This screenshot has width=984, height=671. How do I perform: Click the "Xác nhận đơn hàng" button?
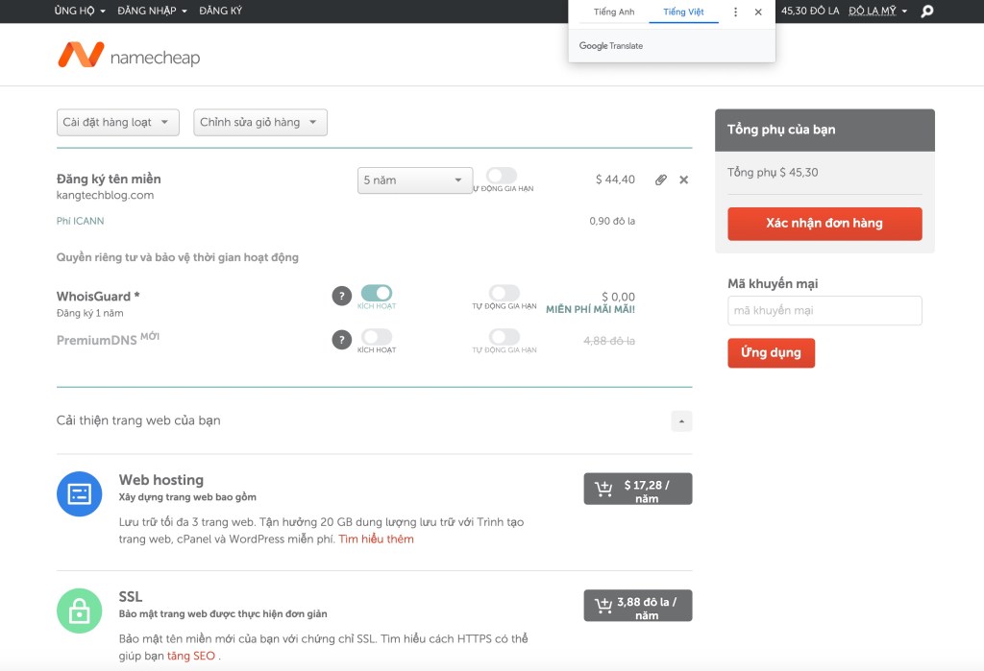tap(824, 224)
